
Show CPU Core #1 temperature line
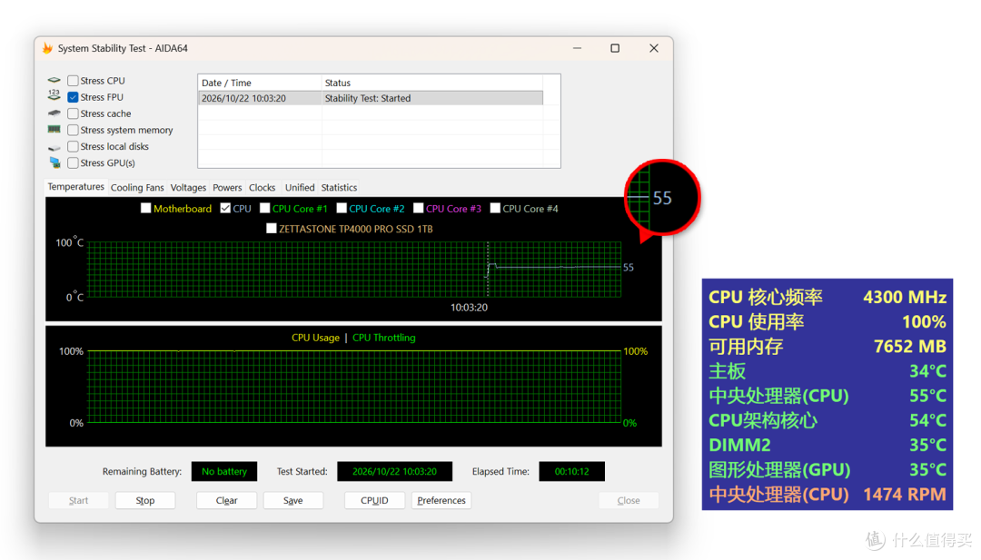pos(264,208)
